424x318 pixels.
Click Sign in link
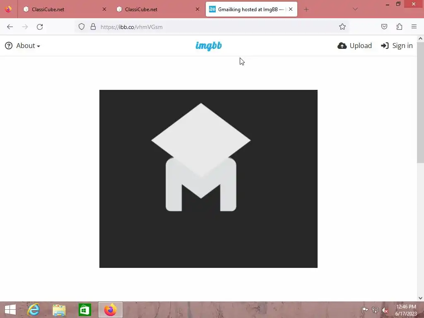(397, 46)
